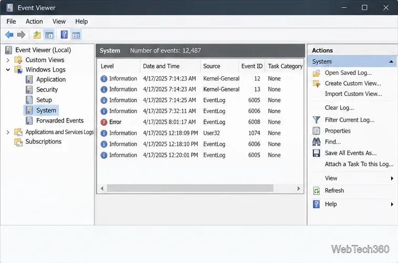Screen dimensions: 398x263
Task: Select event dated 4/17/2025 7:14:25 AM
Action: pyautogui.click(x=200, y=100)
